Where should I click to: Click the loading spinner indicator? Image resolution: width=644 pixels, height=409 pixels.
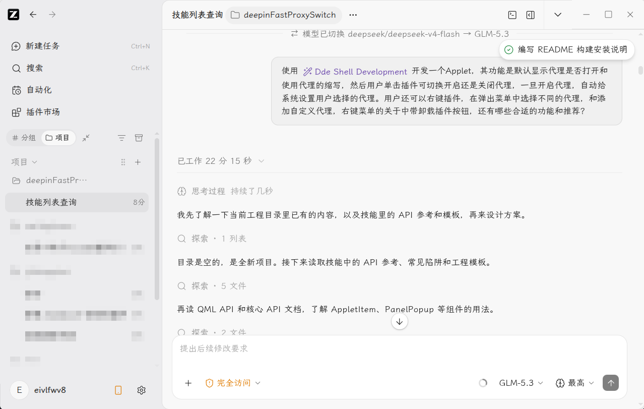click(x=483, y=383)
